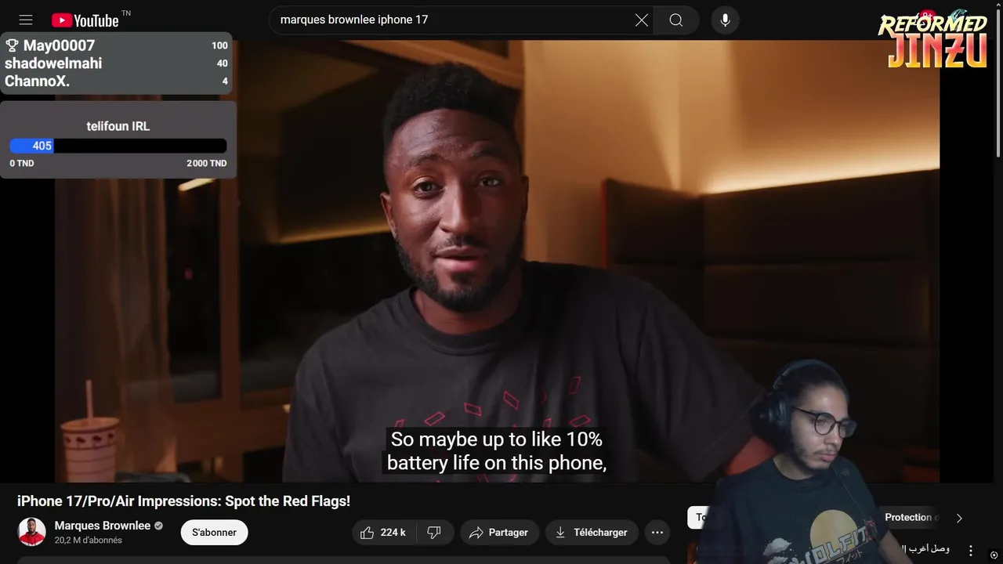Screen dimensions: 1003x564
Task: Dislike the video with the thumbs-down icon
Action: (434, 533)
